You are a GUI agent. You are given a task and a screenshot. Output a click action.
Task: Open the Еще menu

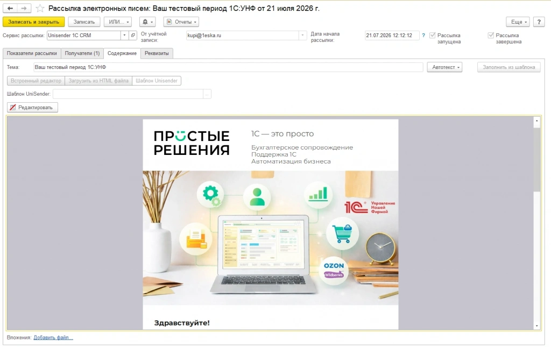click(518, 22)
